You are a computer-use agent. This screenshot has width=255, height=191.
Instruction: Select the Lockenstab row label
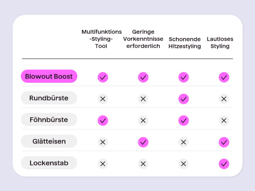click(49, 163)
